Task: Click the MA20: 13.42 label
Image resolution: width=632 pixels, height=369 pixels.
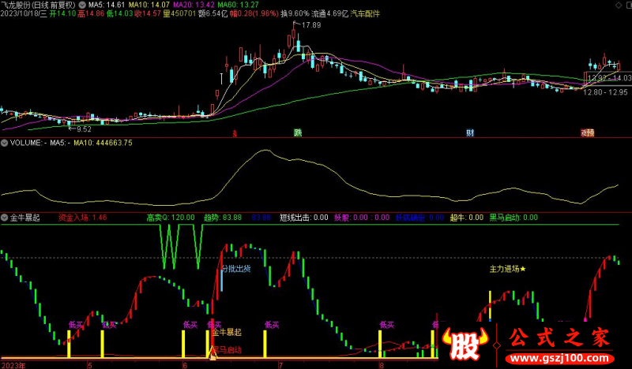Action: pyautogui.click(x=194, y=6)
